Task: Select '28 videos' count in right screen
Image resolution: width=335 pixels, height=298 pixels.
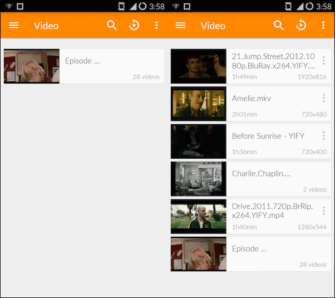Action: point(313,265)
